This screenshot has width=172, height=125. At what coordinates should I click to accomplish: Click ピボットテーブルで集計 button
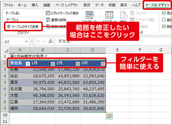coord(62,13)
